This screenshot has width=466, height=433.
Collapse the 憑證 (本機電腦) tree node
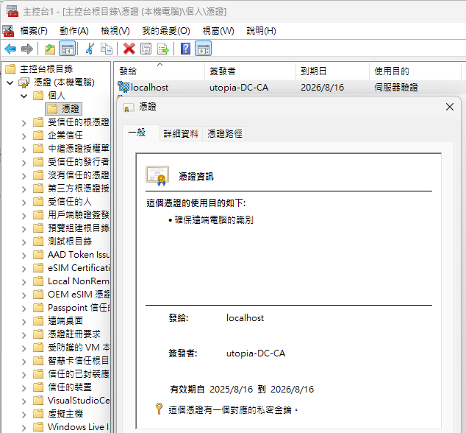[x=10, y=82]
